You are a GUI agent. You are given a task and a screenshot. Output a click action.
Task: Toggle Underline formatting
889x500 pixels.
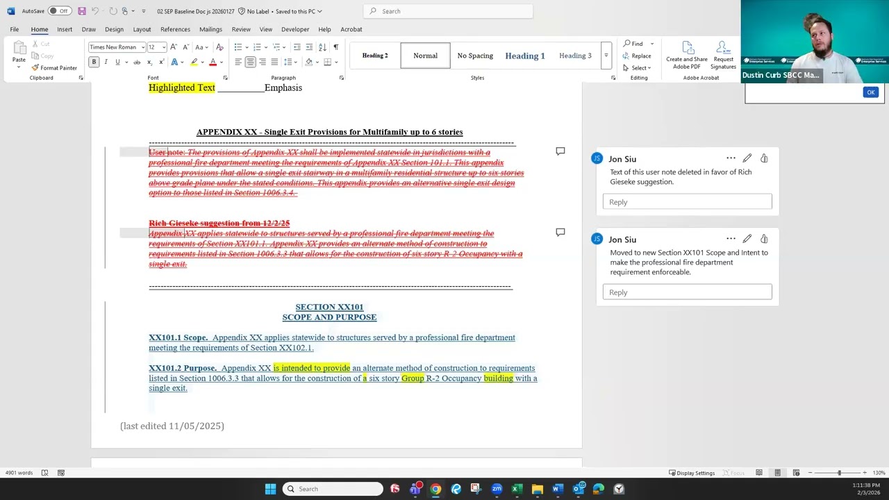(117, 62)
